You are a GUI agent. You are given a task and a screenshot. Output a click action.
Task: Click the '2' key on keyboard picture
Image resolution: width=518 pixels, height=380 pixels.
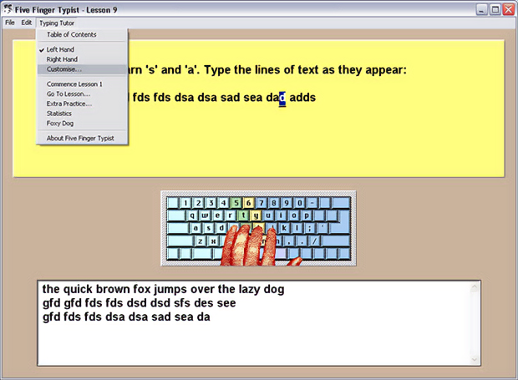coord(198,202)
